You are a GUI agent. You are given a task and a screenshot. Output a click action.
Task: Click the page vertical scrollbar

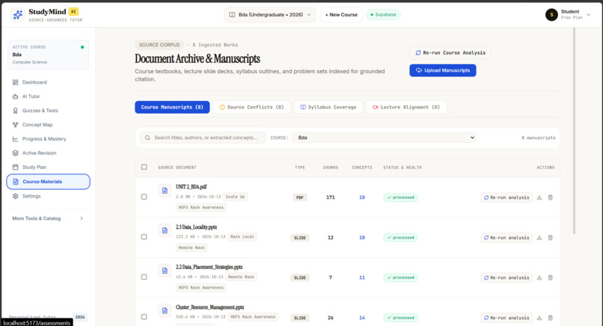574,131
